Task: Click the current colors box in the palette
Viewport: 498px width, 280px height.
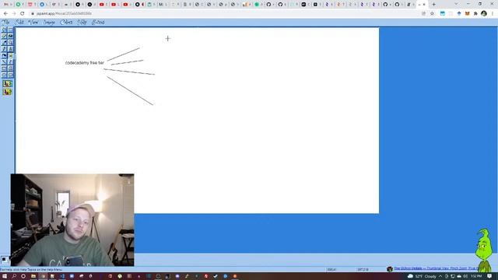Action: pyautogui.click(x=5, y=260)
